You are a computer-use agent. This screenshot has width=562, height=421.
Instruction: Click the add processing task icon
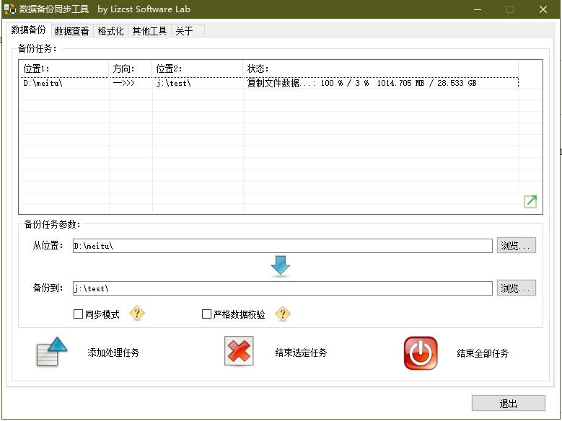click(x=52, y=352)
